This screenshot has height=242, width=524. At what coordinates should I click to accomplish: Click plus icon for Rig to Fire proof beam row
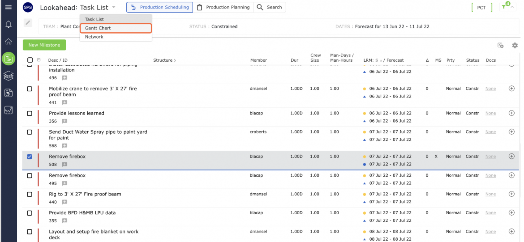pos(511,194)
